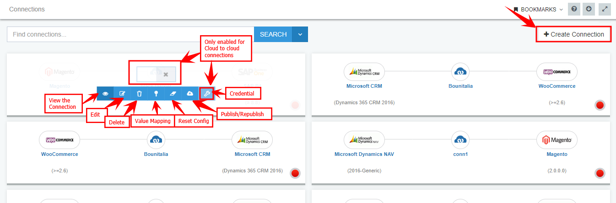Click the red status dot under the WooCommerce label in the Microsoft CRM-first card

(x=600, y=105)
